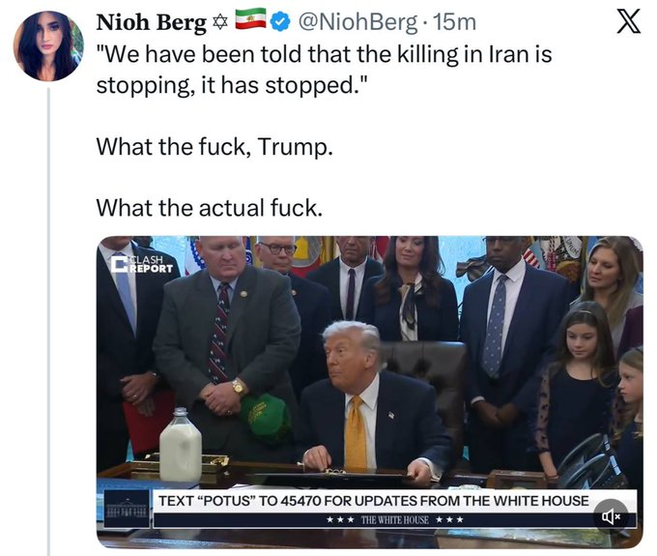Image resolution: width=657 pixels, height=556 pixels.
Task: Click the star emoji after Nioh Berg
Action: (x=219, y=21)
